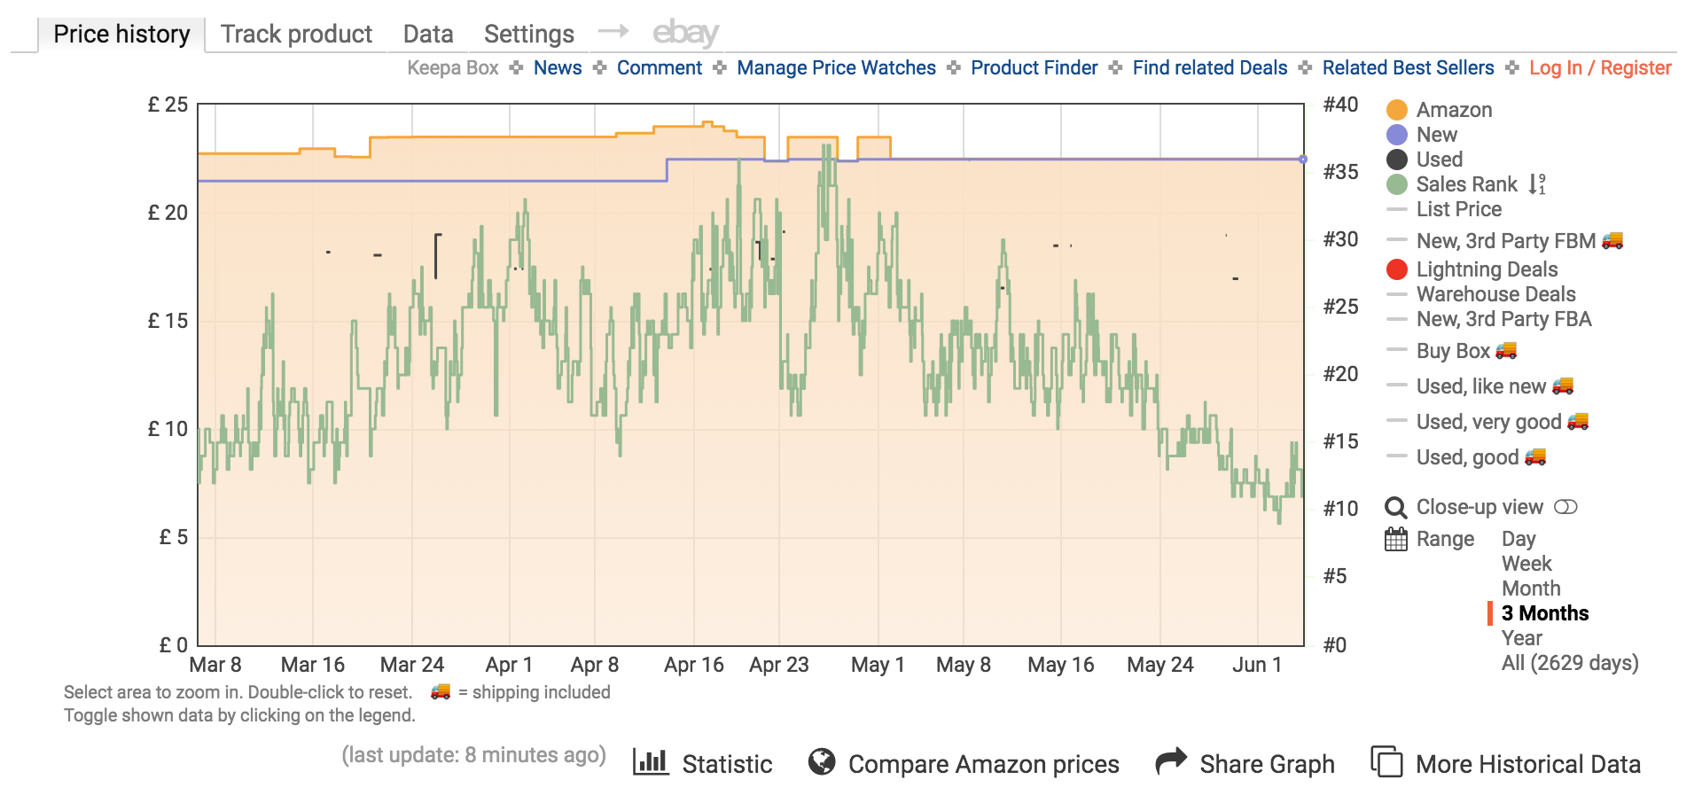Toggle New, 3rd Party FBA legend entry
The height and width of the screenshot is (803, 1702).
[x=1503, y=319]
